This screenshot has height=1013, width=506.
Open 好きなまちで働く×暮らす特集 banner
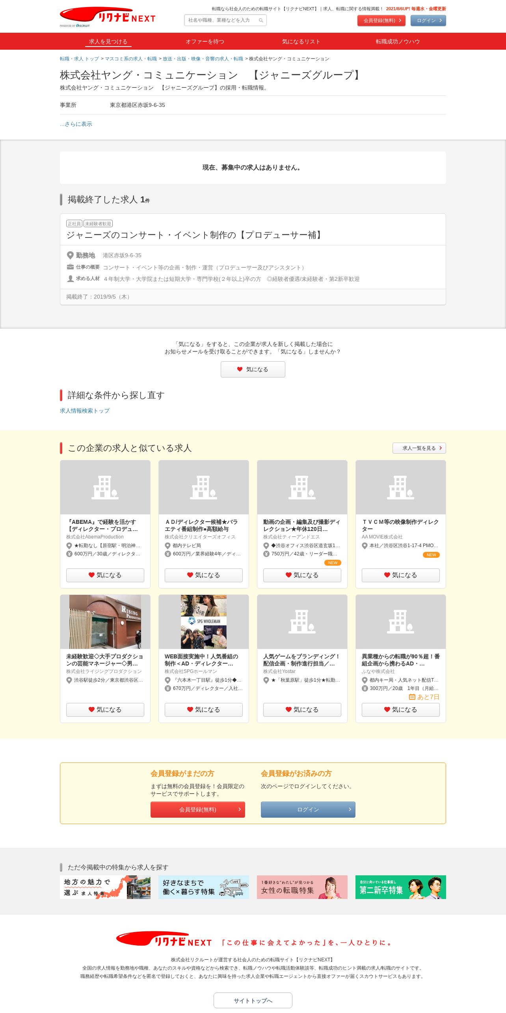204,887
